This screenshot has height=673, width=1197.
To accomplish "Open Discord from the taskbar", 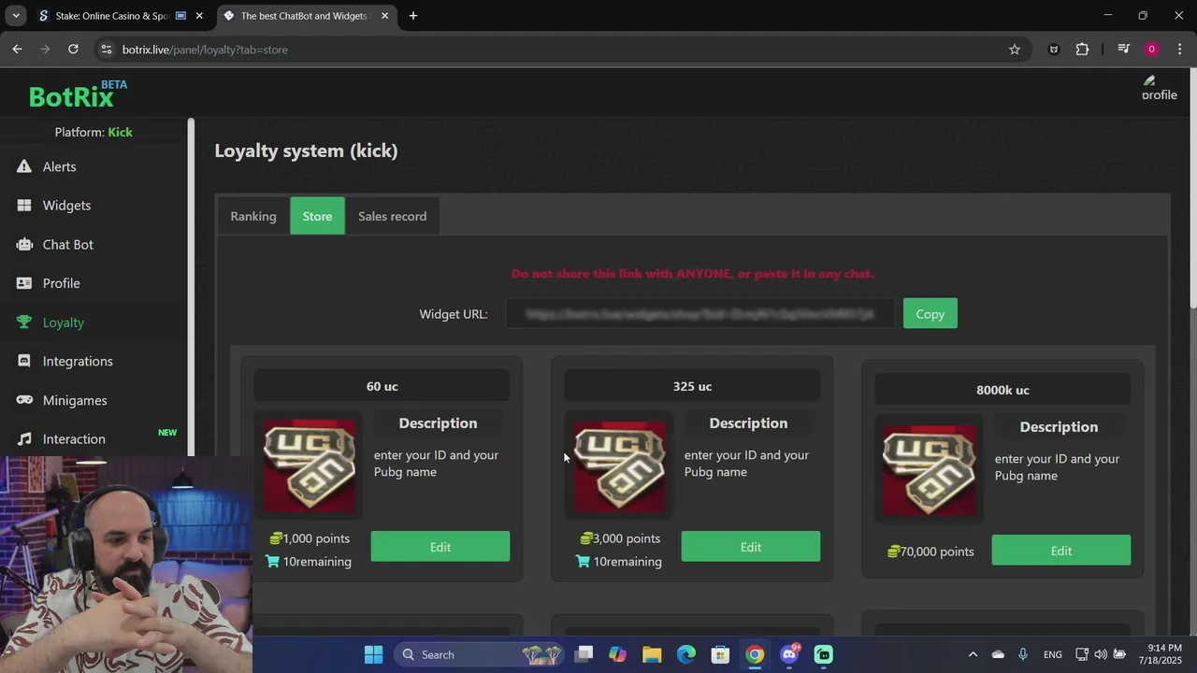I will click(789, 654).
